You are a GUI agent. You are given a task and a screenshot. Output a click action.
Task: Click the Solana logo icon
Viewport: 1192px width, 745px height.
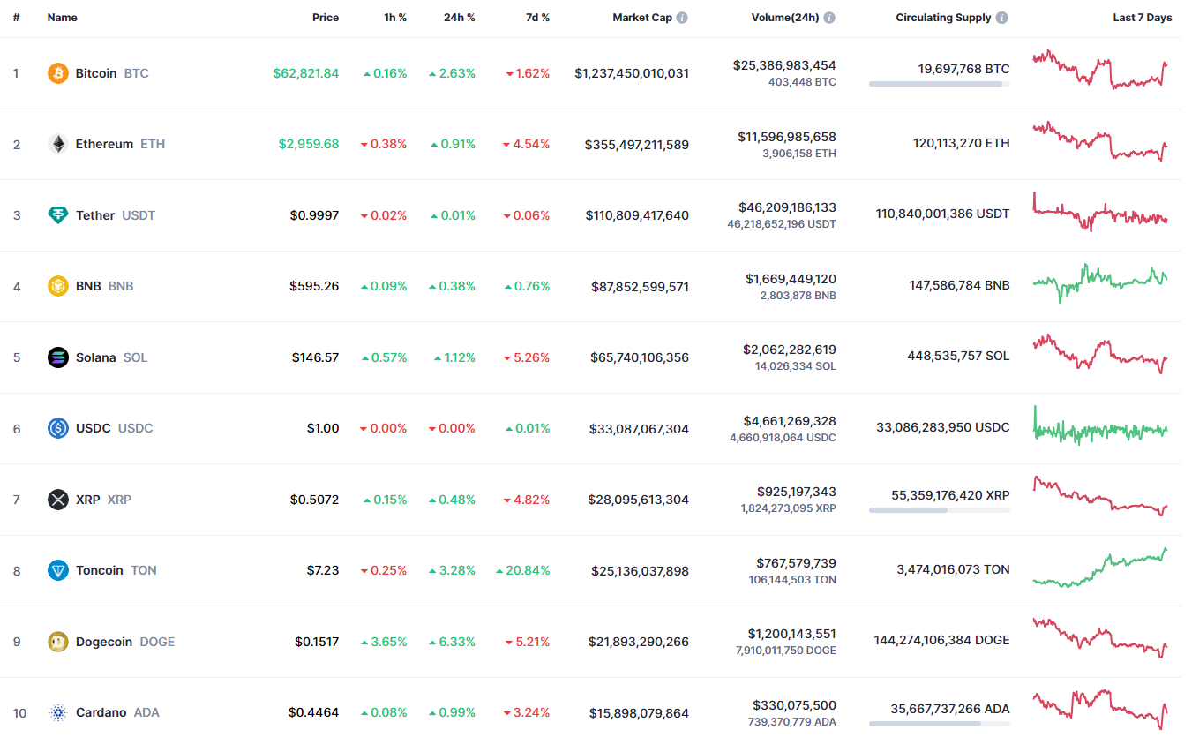[57, 357]
